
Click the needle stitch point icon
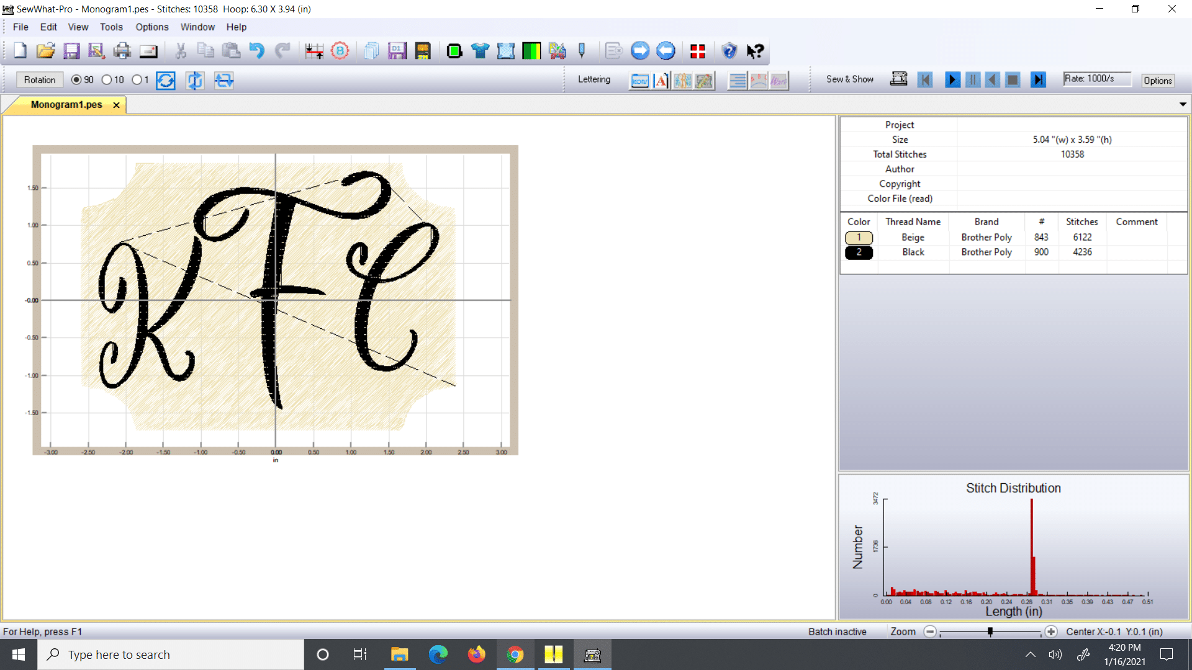[582, 51]
